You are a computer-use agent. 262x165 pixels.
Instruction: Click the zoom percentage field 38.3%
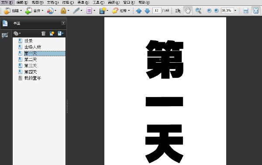(227, 10)
